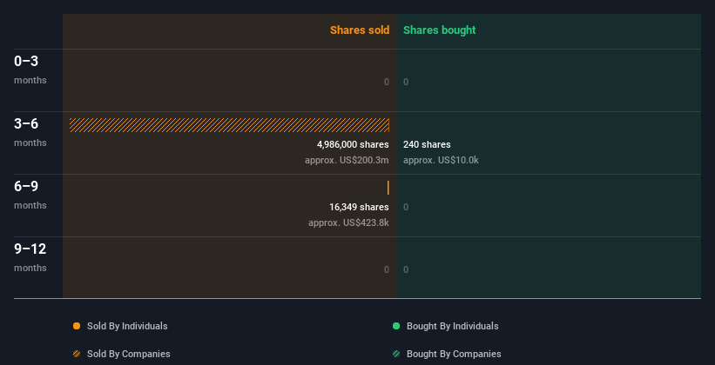Click the 6–9 months row label
This screenshot has width=715, height=365.
coord(30,195)
